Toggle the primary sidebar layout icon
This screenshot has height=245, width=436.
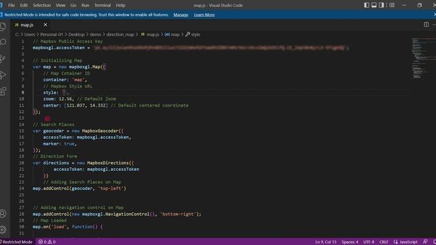[x=367, y=5]
